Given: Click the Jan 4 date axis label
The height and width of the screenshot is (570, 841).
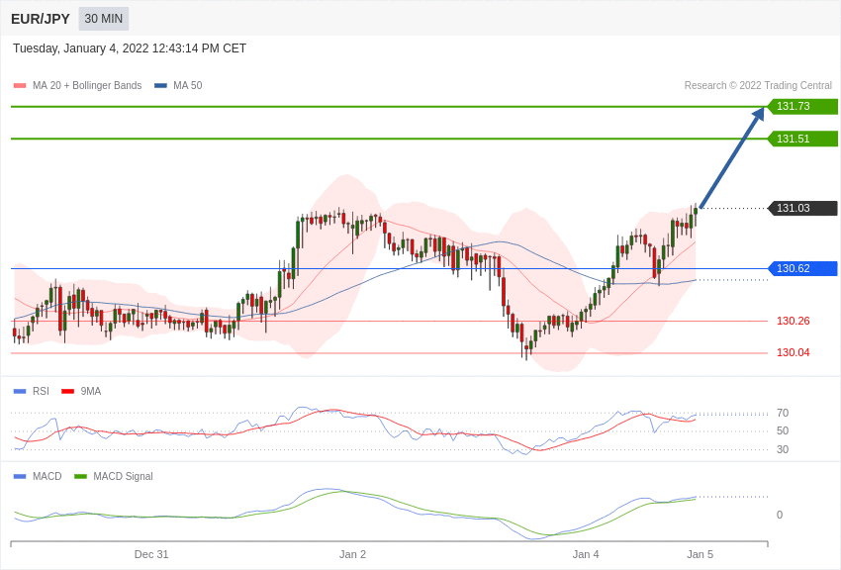Looking at the screenshot, I should [x=586, y=554].
